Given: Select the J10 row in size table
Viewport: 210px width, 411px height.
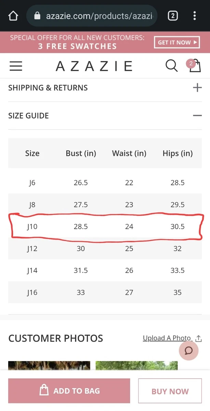Looking at the screenshot, I should 105,226.
